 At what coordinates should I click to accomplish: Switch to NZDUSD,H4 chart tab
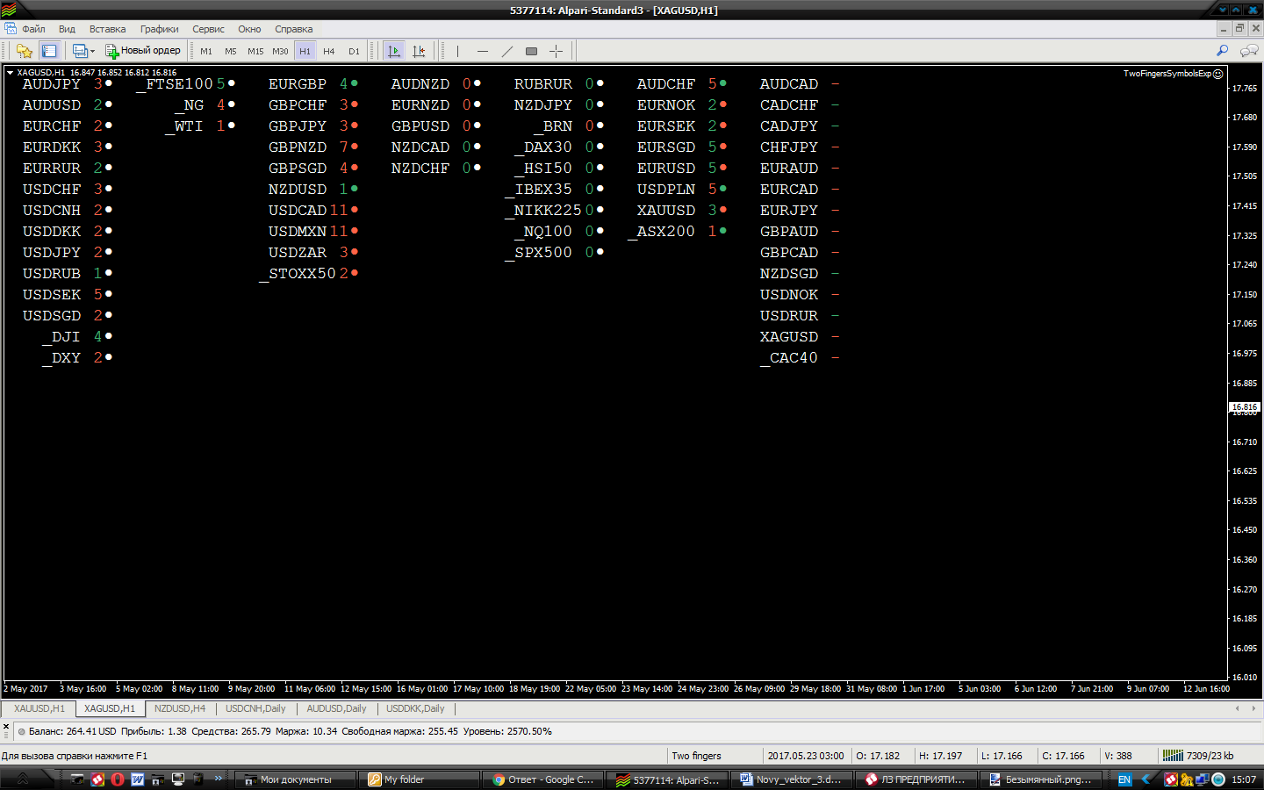click(x=180, y=708)
